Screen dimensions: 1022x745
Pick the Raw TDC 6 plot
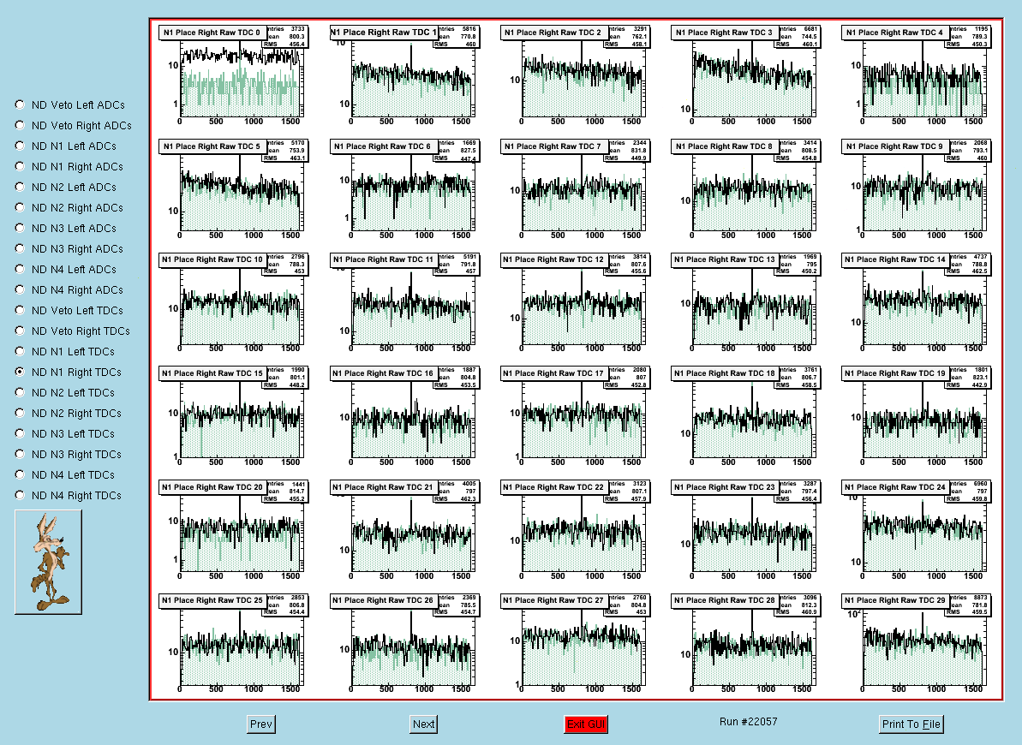point(403,188)
